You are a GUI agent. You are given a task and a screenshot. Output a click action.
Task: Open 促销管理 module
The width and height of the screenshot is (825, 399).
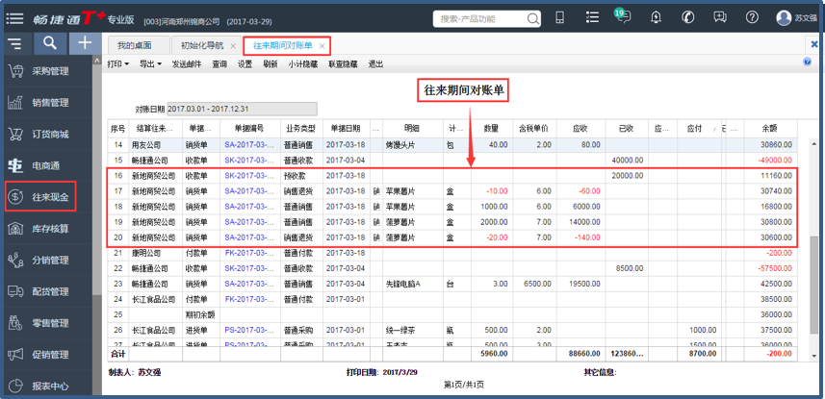click(46, 355)
